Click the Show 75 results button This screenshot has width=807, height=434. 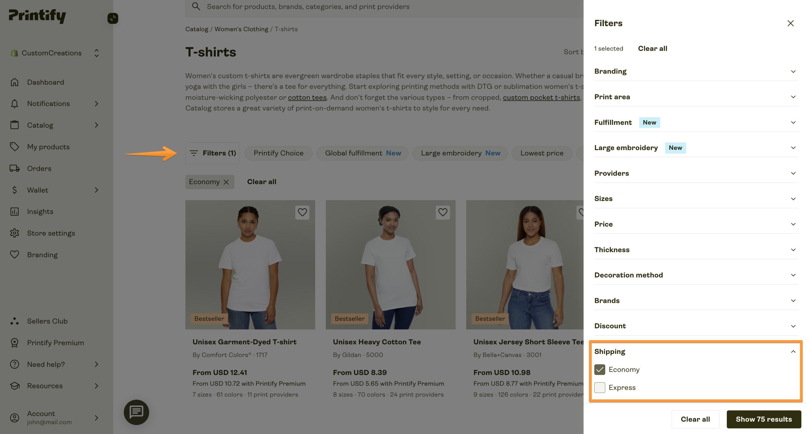click(764, 419)
